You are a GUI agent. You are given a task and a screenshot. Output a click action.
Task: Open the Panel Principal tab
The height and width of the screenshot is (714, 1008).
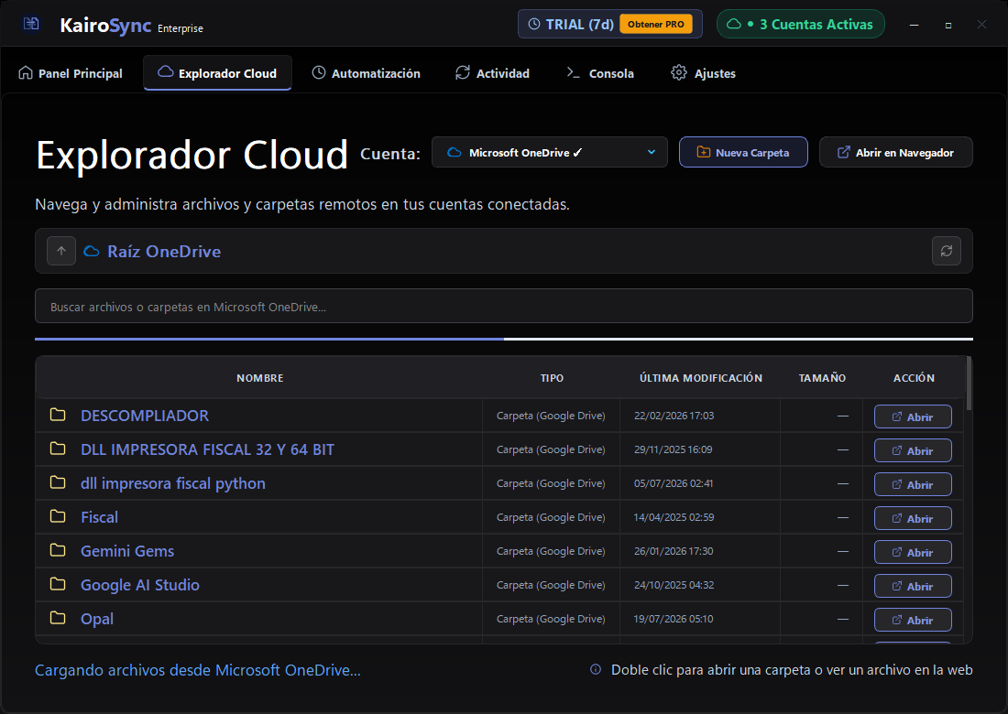tap(71, 73)
